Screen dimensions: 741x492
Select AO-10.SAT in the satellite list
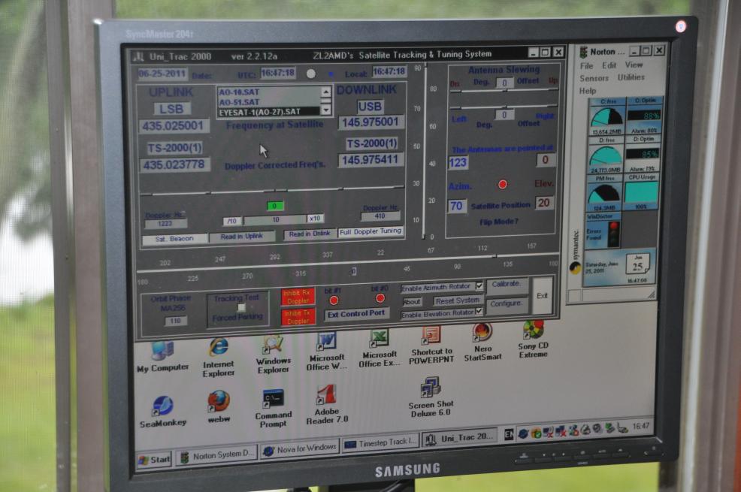coord(269,92)
